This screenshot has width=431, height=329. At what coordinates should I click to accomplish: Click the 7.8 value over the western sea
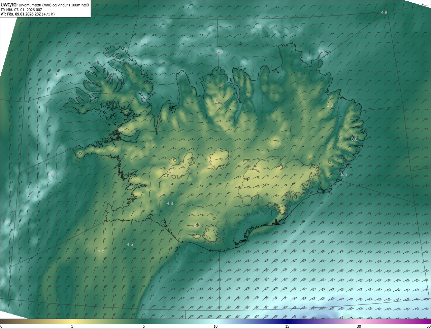51,174
